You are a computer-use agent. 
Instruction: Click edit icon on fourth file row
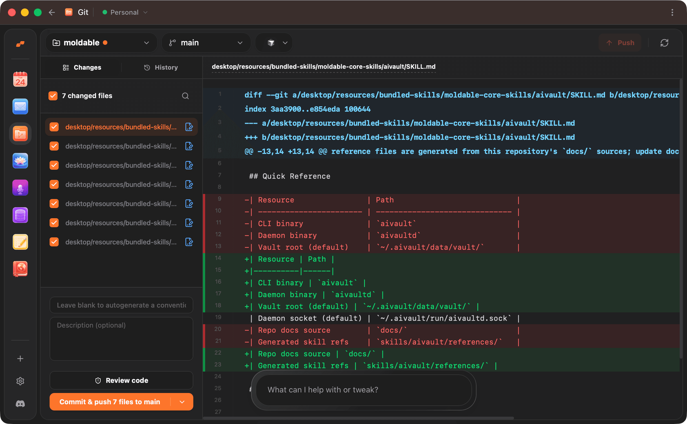(x=189, y=184)
